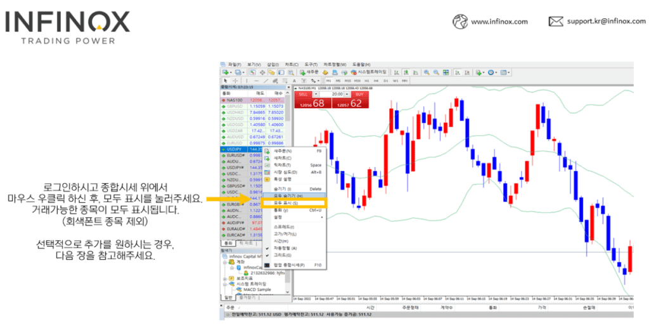Choose 모두 표시 (S) in context menu
The width and height of the screenshot is (649, 335).
[x=295, y=203]
